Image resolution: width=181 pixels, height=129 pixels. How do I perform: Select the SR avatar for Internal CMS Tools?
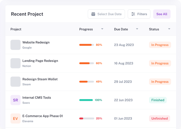[16, 100]
